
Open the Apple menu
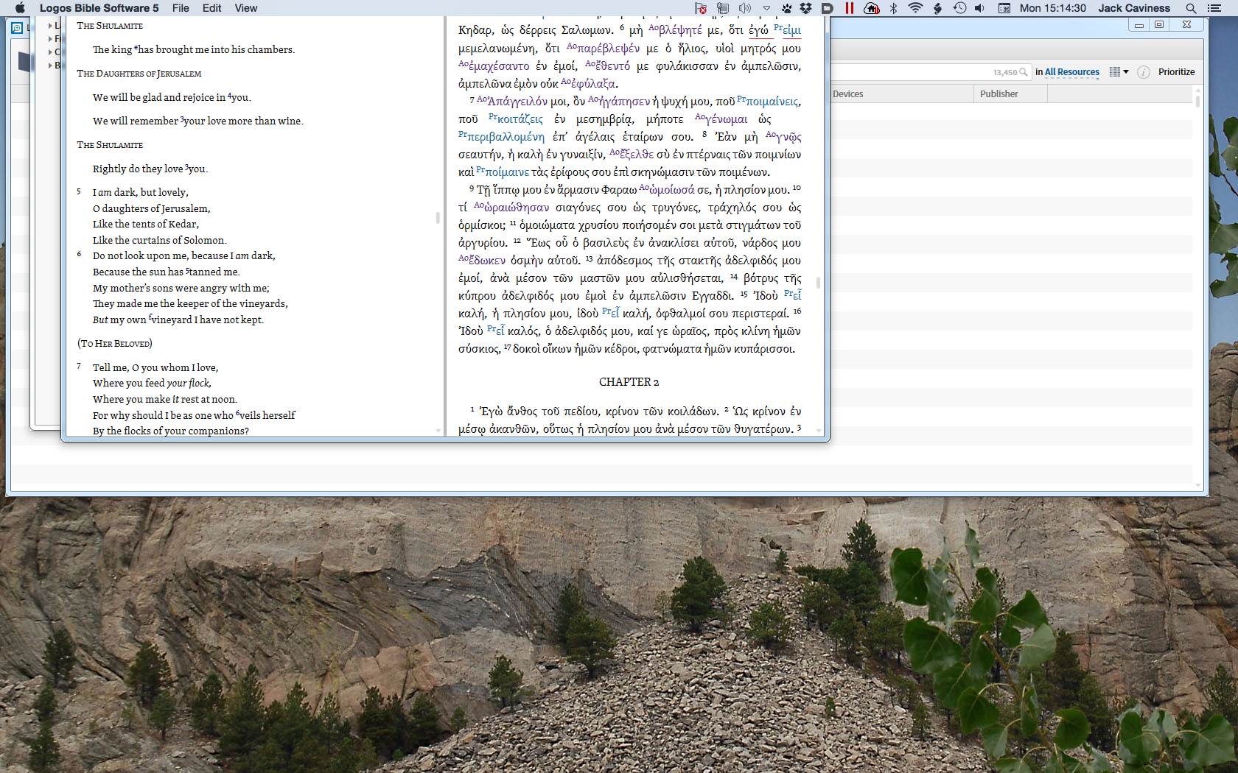20,8
